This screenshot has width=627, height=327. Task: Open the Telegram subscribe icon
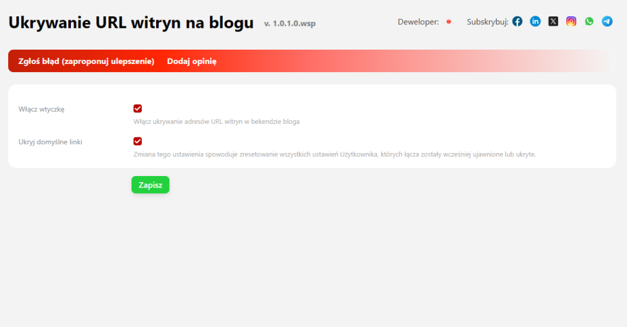pyautogui.click(x=607, y=22)
